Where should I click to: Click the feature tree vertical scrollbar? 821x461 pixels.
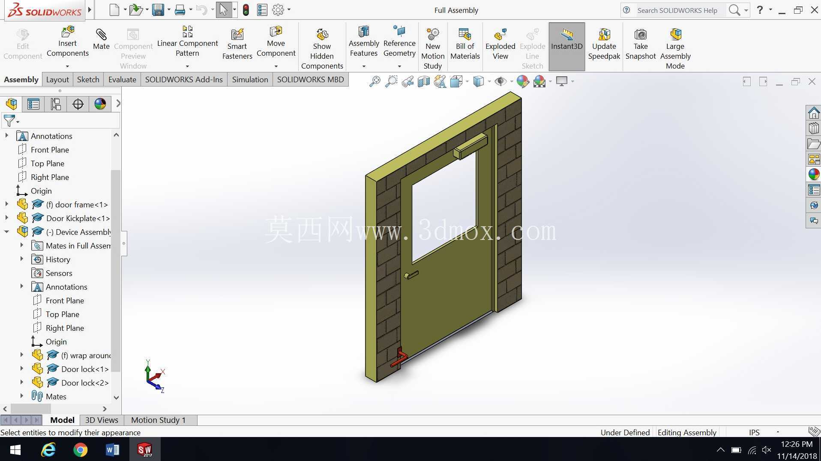point(116,271)
